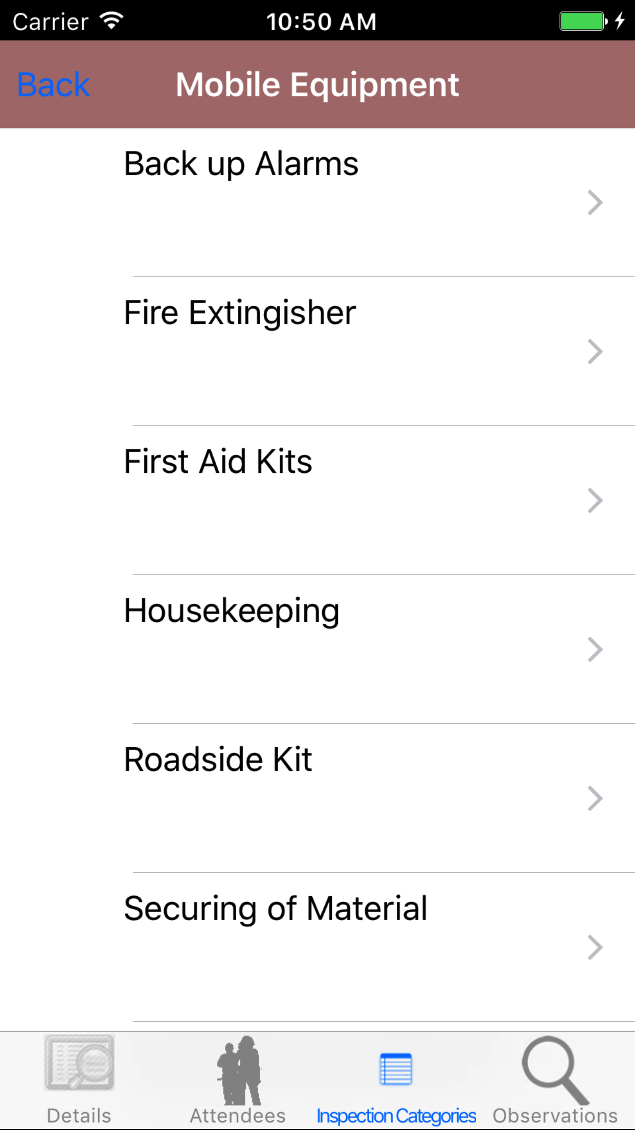Screen dimensions: 635x1130
Task: Open the Roadside Kit chevron arrow
Action: pos(595,798)
